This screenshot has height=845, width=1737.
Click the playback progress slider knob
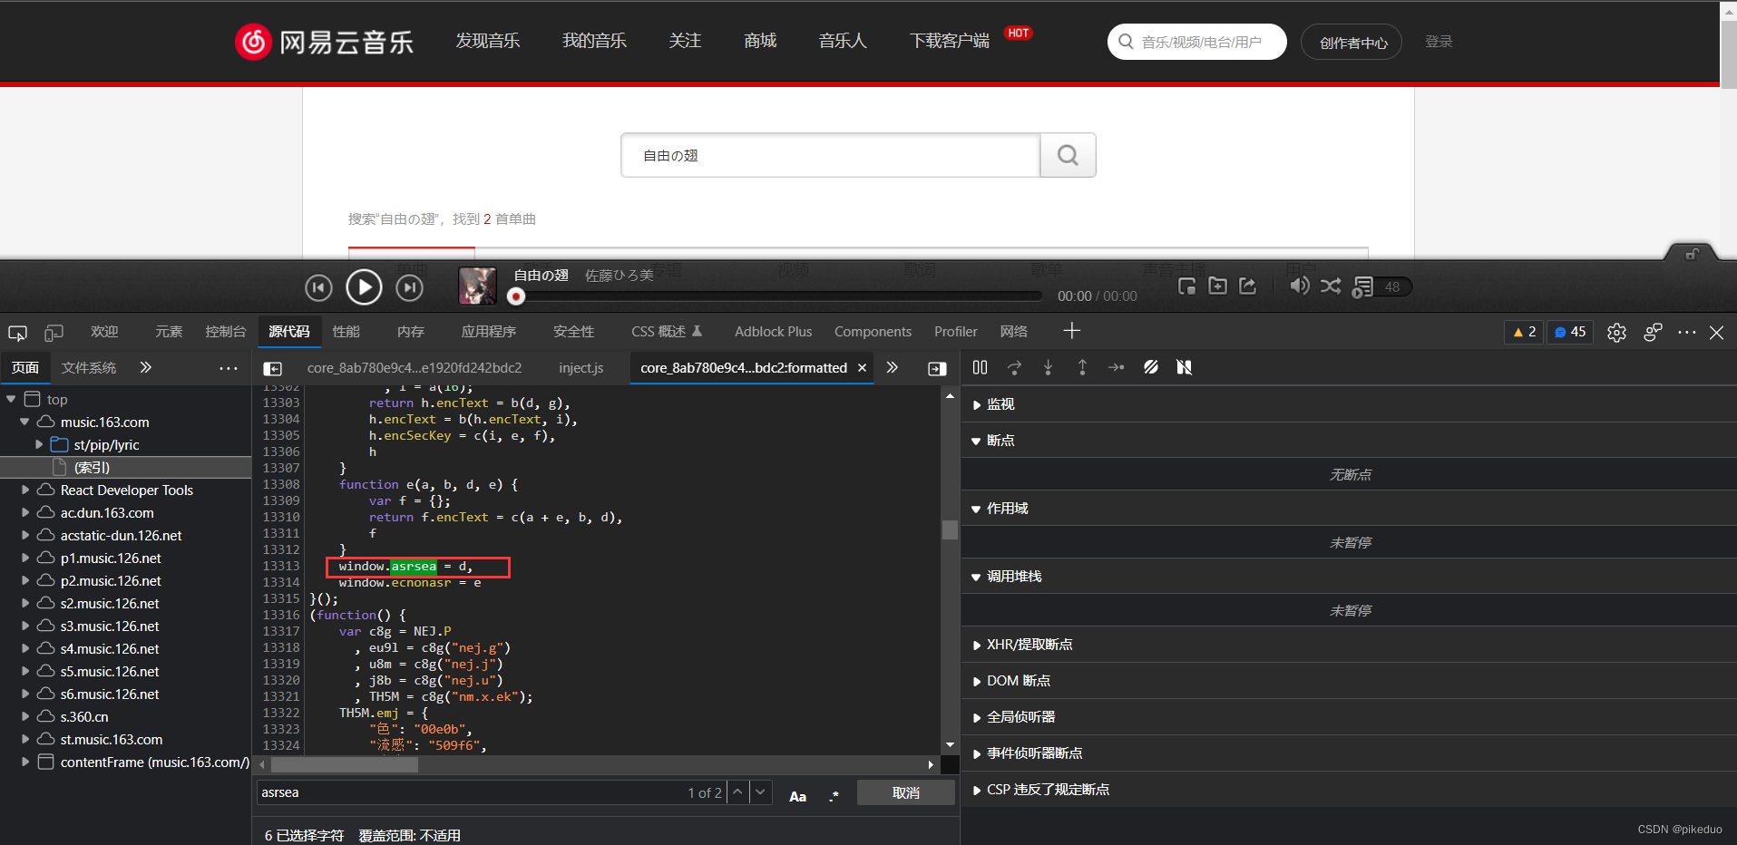coord(516,296)
